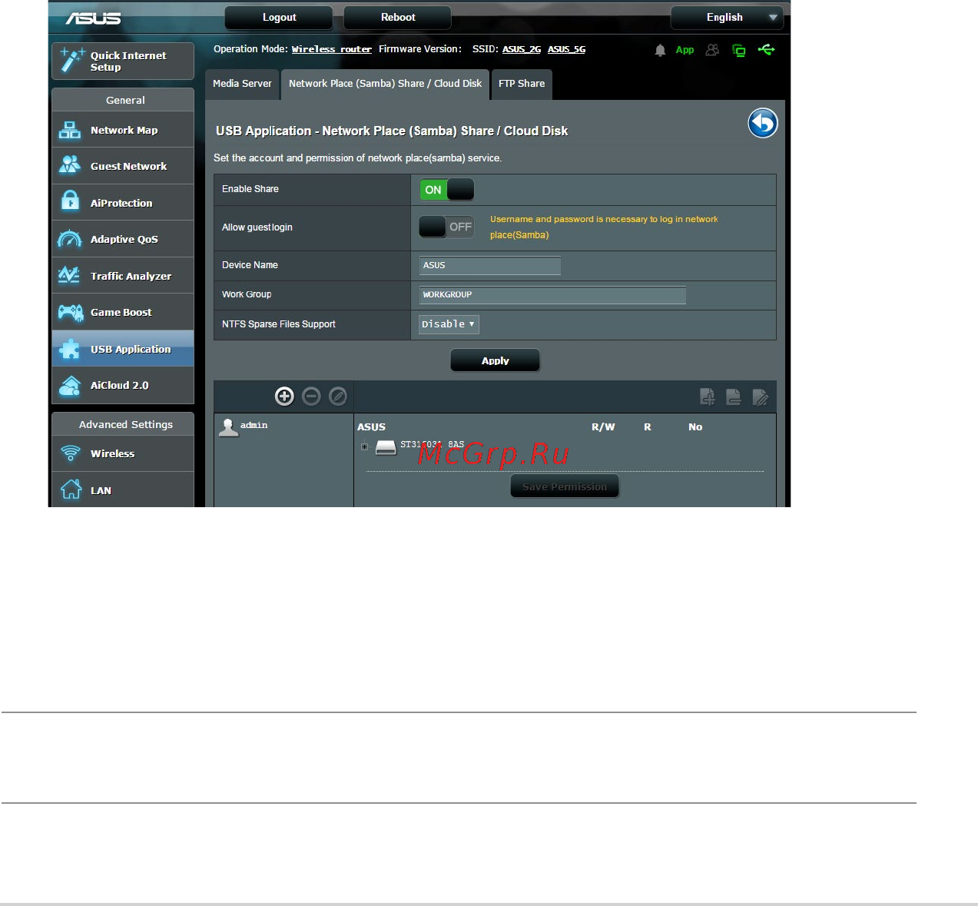Image resolution: width=978 pixels, height=906 pixels.
Task: Click the delete folder icon
Action: [x=734, y=397]
